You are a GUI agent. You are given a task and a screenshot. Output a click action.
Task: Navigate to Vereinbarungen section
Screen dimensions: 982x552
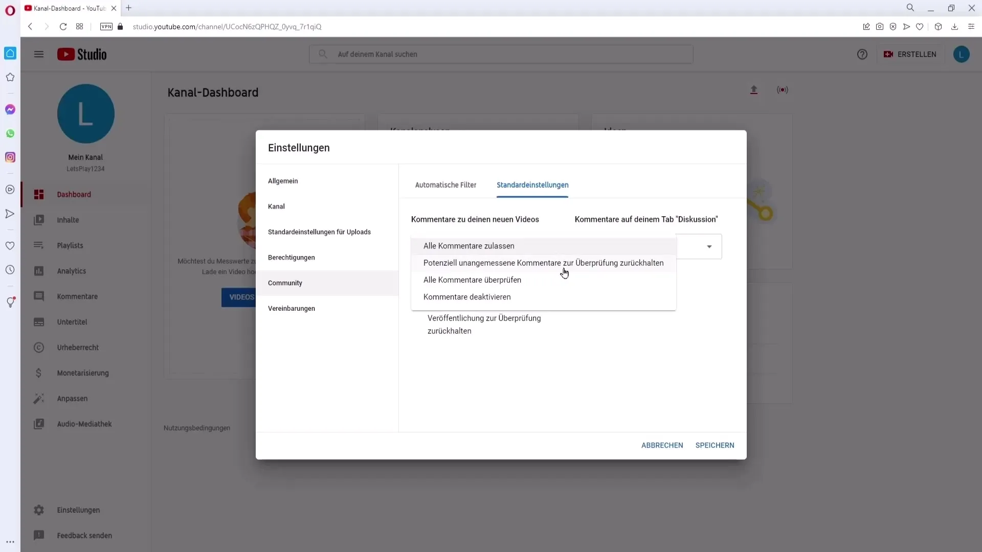pos(292,308)
